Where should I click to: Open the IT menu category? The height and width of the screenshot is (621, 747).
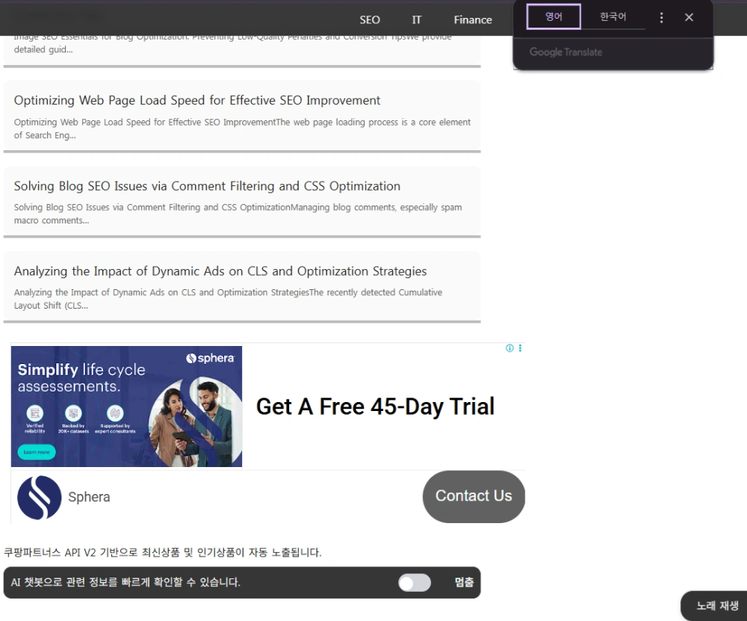(x=417, y=20)
